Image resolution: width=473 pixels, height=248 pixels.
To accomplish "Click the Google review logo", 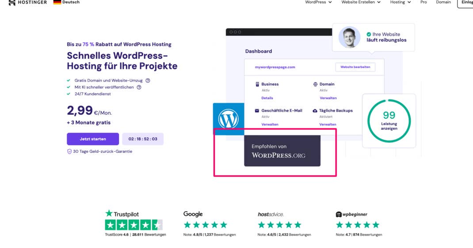I will coord(193,214).
